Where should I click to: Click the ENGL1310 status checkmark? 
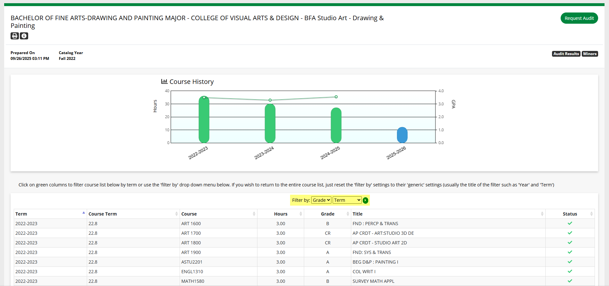click(x=570, y=271)
